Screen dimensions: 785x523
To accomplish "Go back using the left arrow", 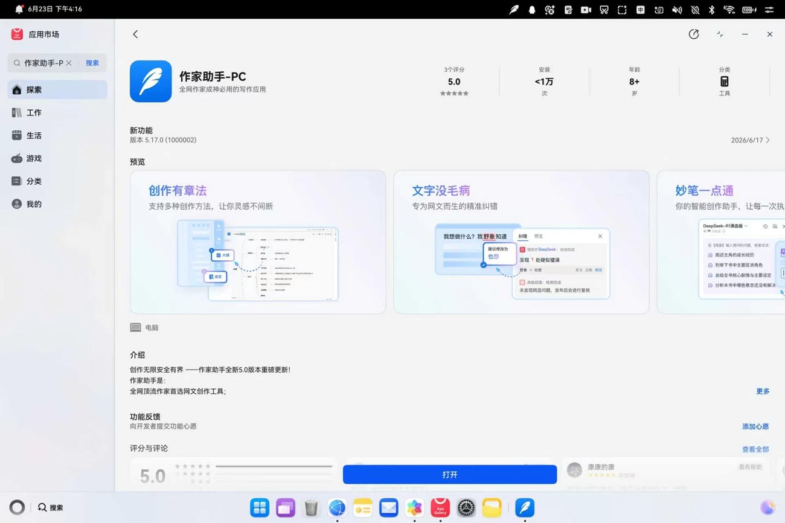I will [x=135, y=34].
